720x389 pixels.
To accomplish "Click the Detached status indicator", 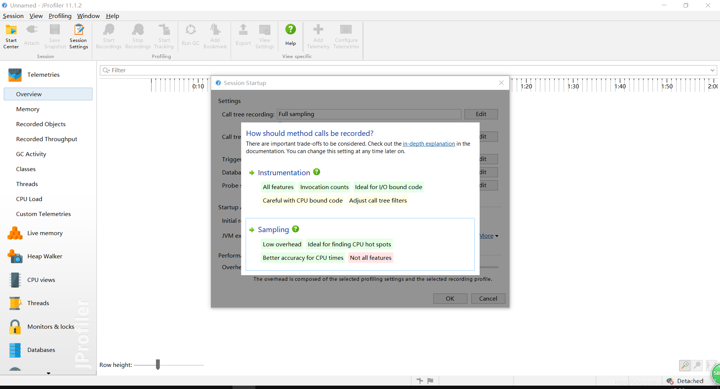I will click(x=685, y=381).
